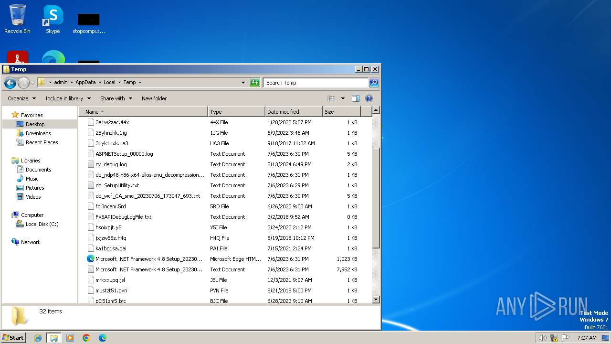Click the file list scrollbar down arrow
The height and width of the screenshot is (344, 611).
click(x=376, y=300)
